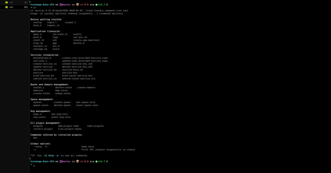Click the 'scale' command text
The height and width of the screenshot is (173, 331).
(x=56, y=49)
